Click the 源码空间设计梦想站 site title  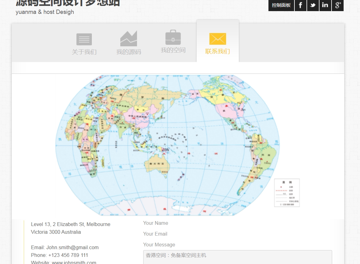pos(68,3)
